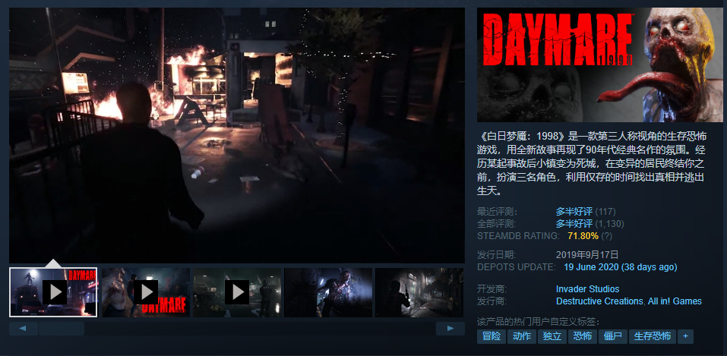Open publisher All in! Games link
Image resolution: width=727 pixels, height=356 pixels.
click(675, 301)
